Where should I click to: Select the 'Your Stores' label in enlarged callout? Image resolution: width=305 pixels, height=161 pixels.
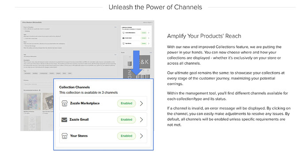pos(79,136)
